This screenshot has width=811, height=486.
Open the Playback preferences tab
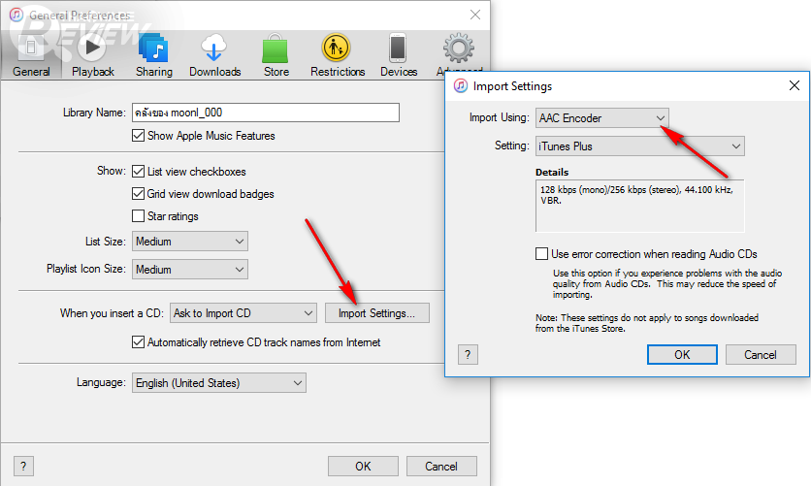92,54
